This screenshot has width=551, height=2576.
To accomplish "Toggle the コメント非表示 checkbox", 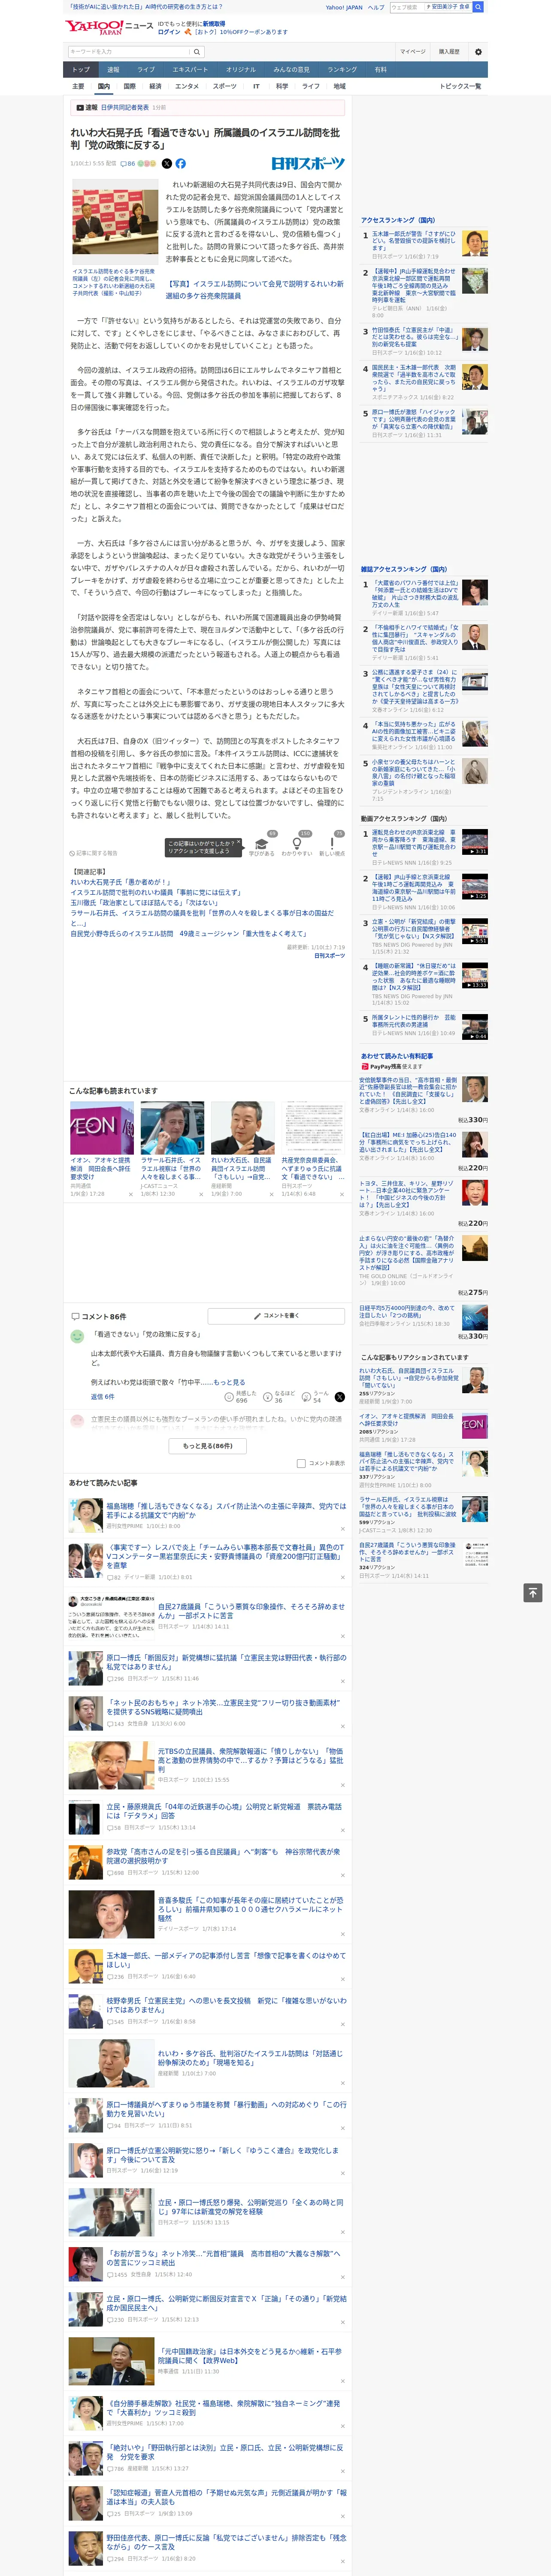I will 301,1463.
